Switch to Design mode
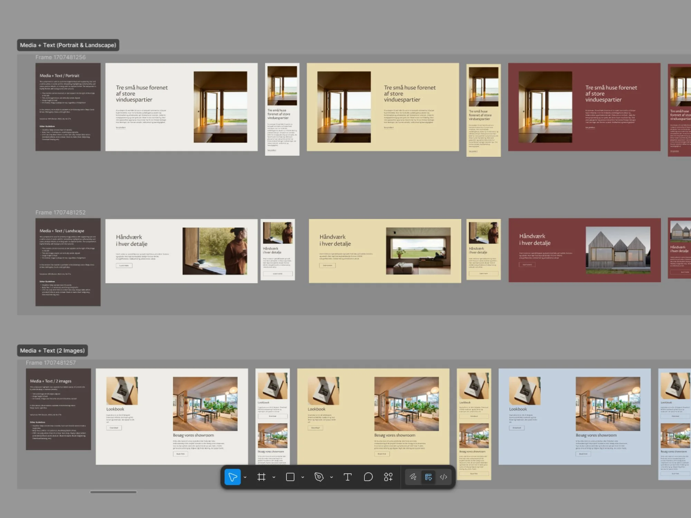Viewport: 691px width, 518px height. 428,477
